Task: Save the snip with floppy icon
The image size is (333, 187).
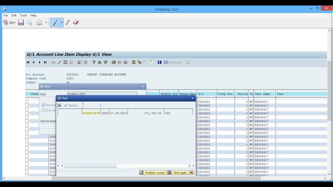Action: click(21, 23)
